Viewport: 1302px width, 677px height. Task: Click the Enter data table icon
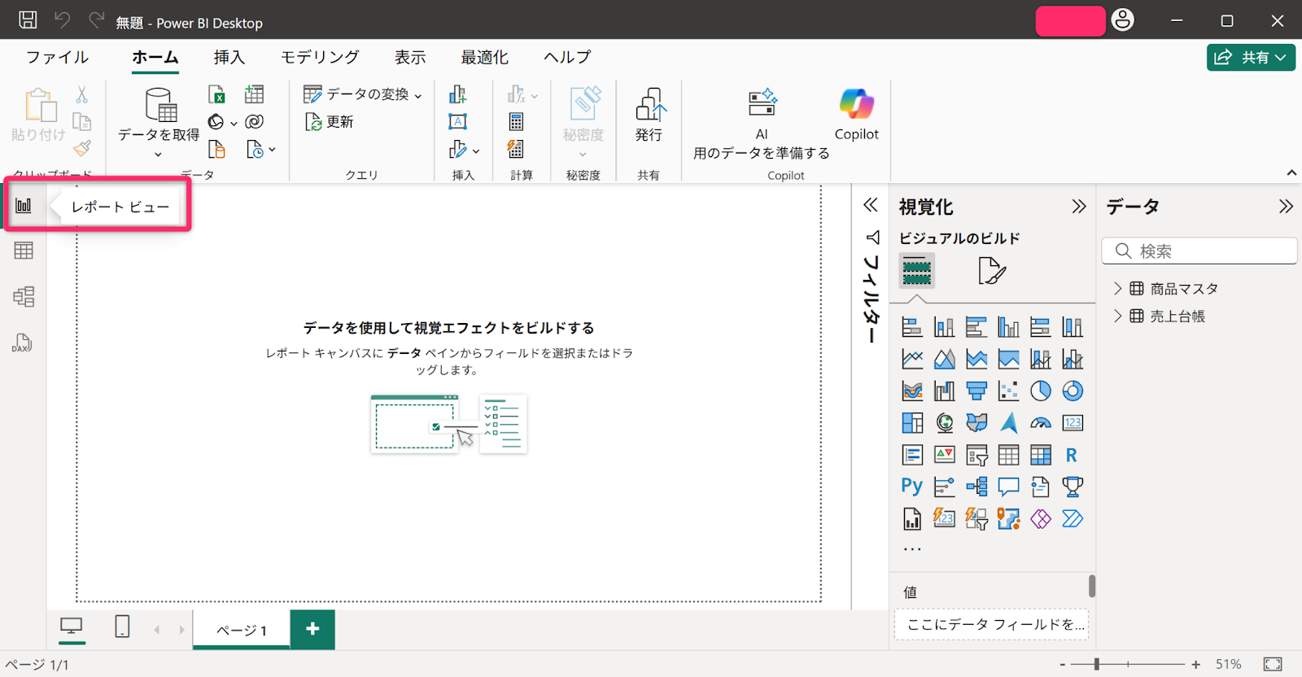(255, 94)
